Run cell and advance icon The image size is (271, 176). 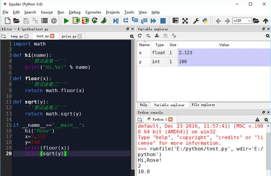(85, 20)
